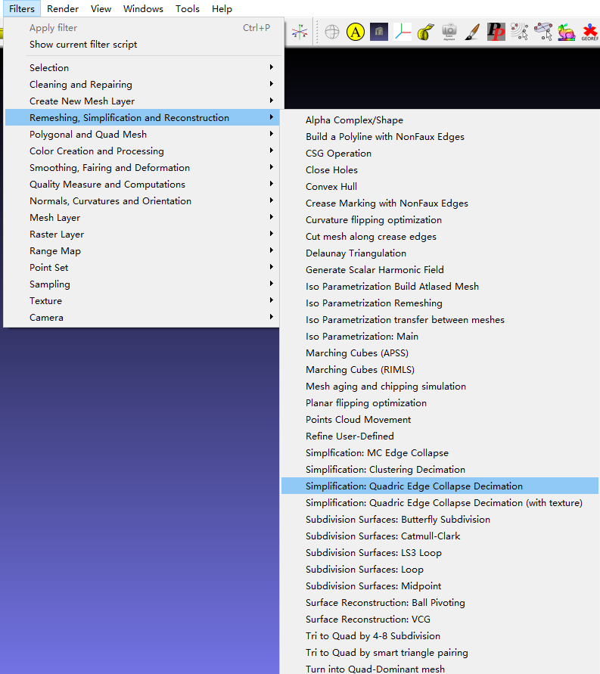
Task: Expand the Mesh Layer submenu
Action: (x=141, y=218)
